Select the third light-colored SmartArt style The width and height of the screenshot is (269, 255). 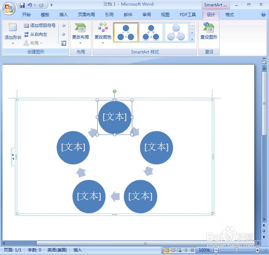tap(177, 32)
